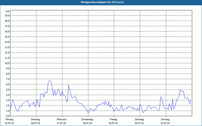Click the date 18.07.24
The image size is (202, 126).
[87, 123]
